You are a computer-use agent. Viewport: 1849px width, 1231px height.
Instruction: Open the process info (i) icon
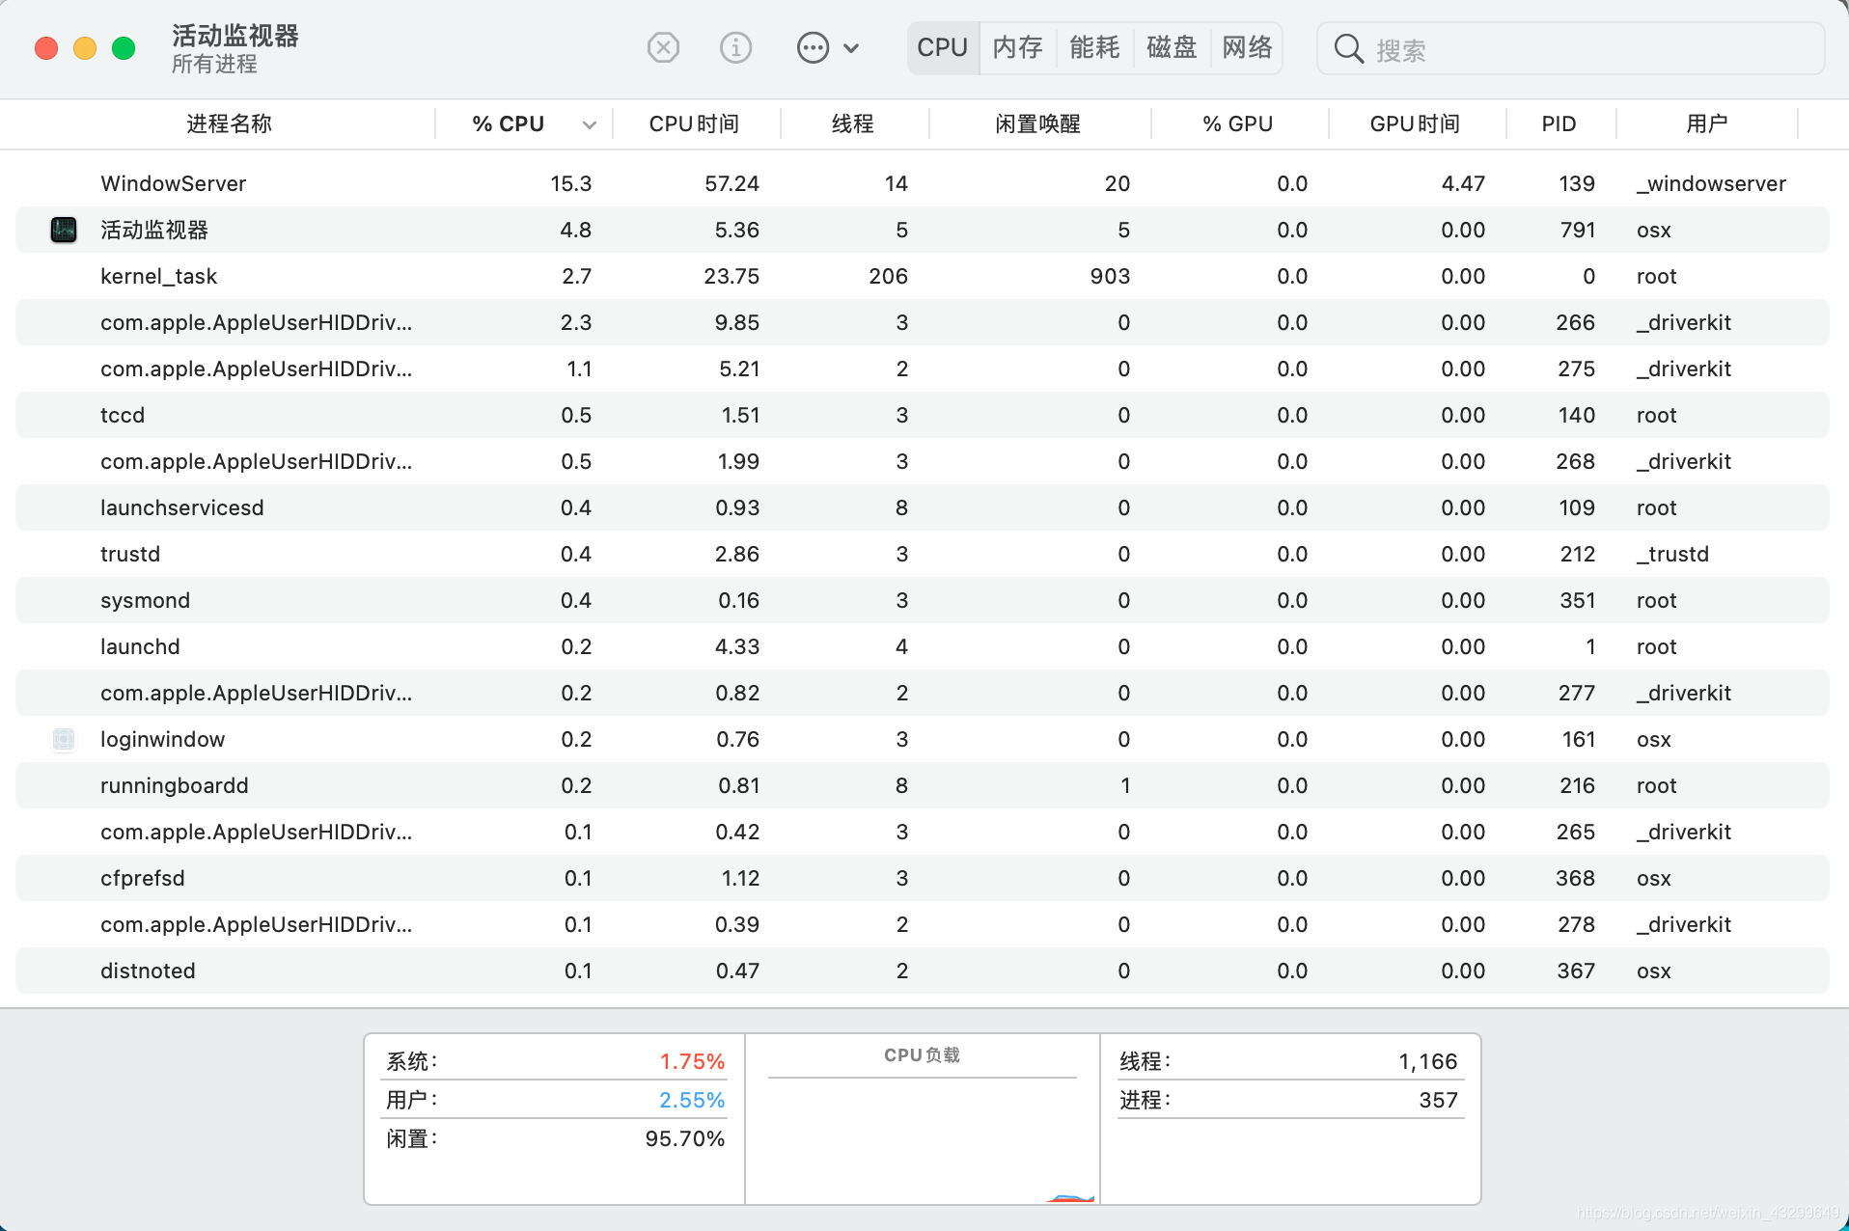coord(735,47)
